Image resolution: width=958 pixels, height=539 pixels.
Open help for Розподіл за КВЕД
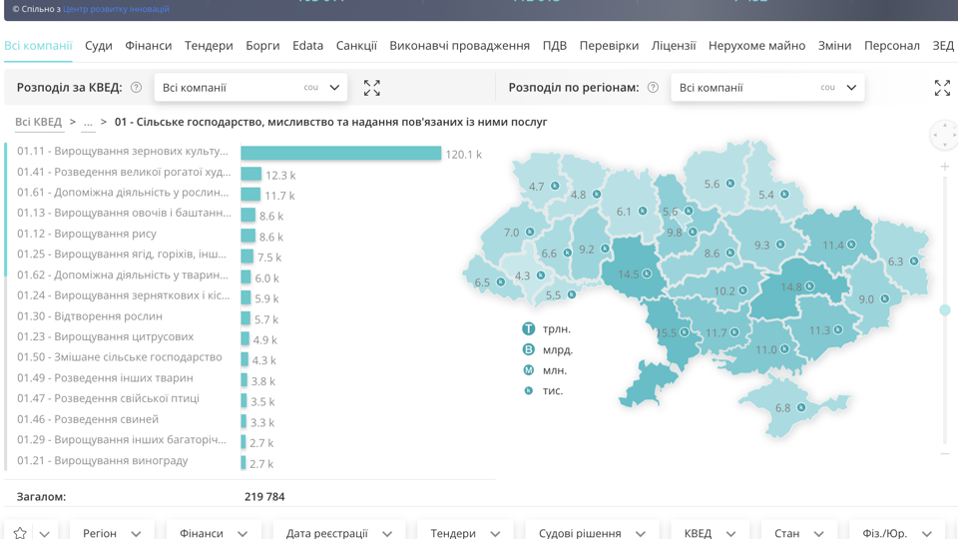tap(137, 88)
